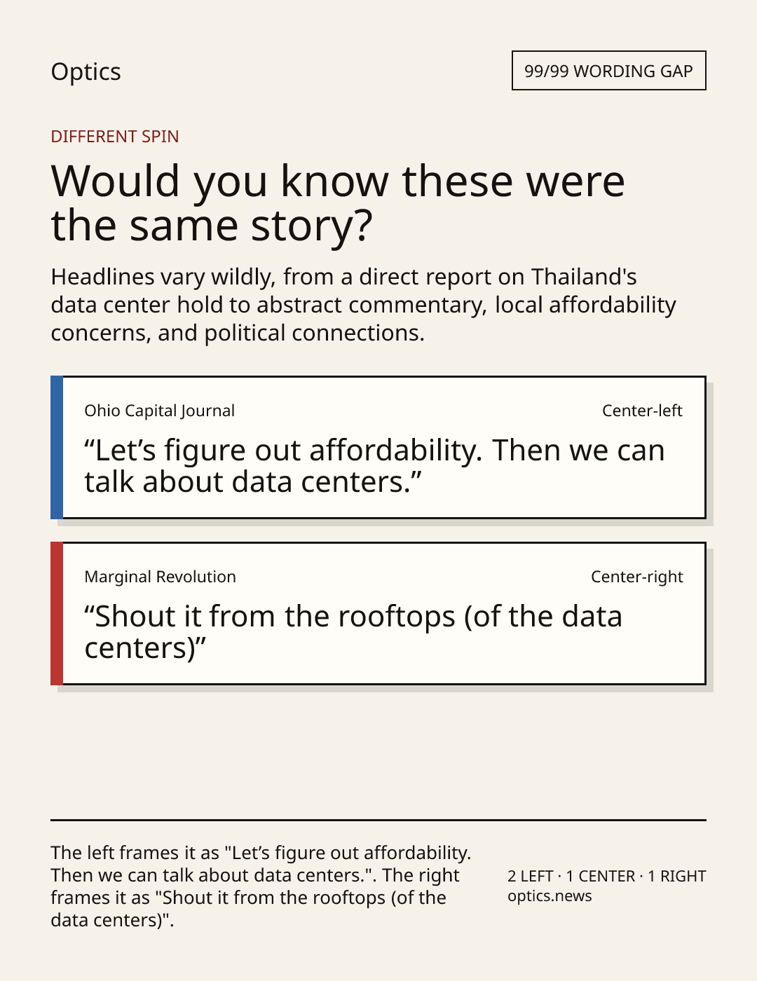Click the 2 LEFT · 1 CENTER · 1 RIGHT tally
The width and height of the screenshot is (757, 981).
click(x=607, y=876)
